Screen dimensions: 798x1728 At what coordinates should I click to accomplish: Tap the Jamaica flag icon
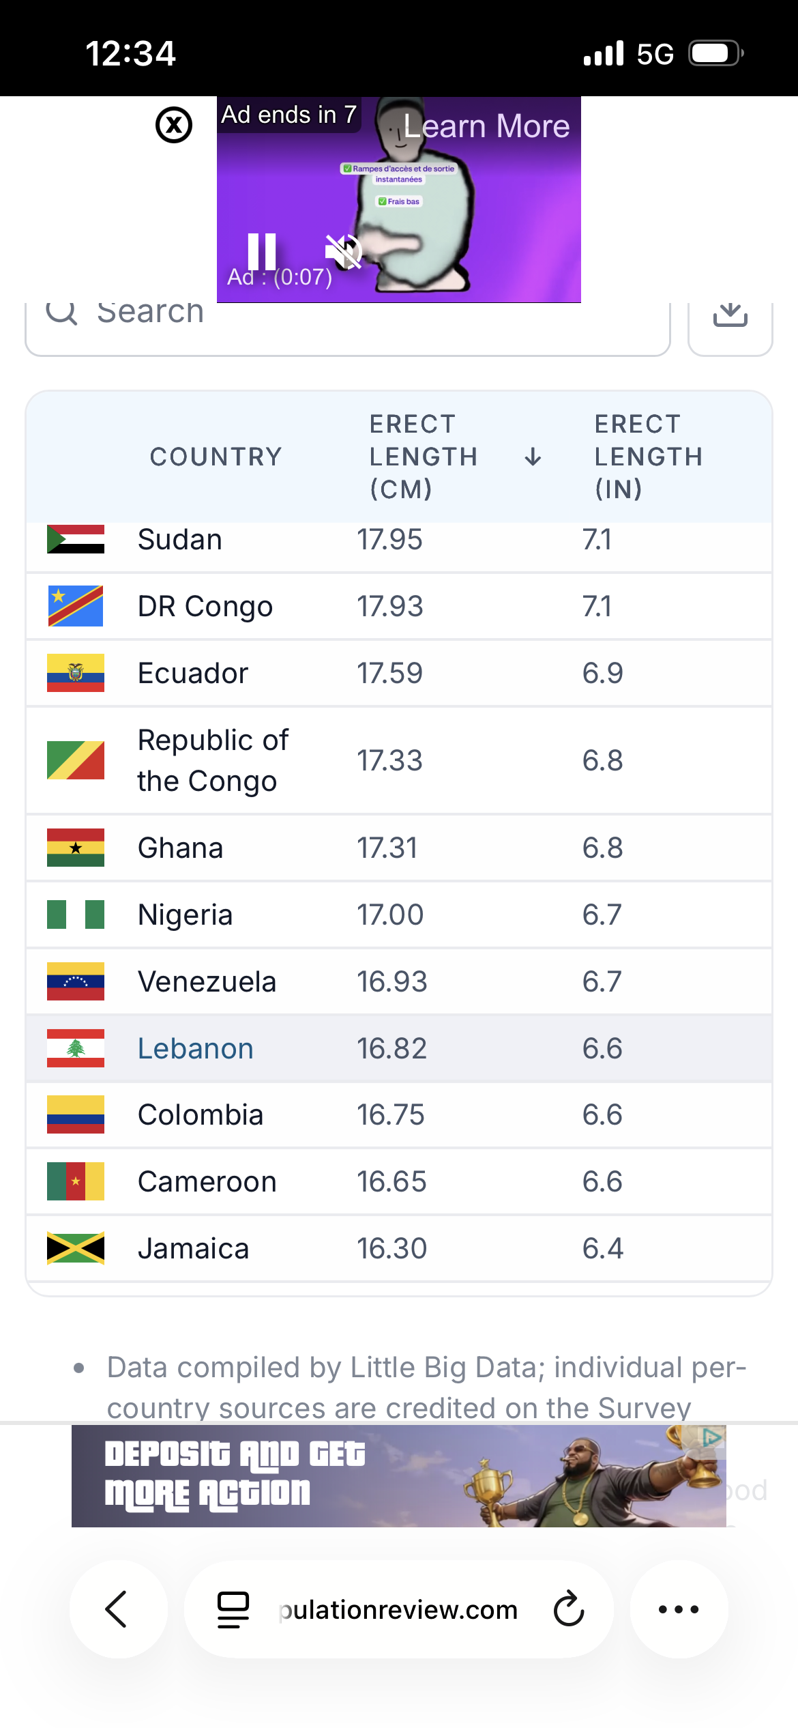(76, 1248)
